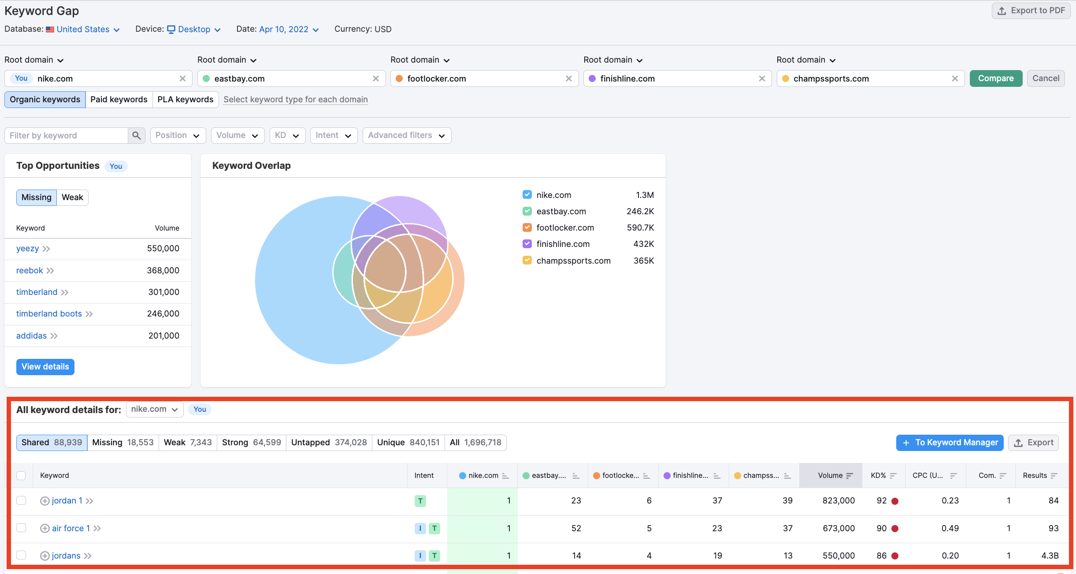Check the select-all checkbox in table header
Viewport: 1076px width, 574px height.
coord(21,476)
